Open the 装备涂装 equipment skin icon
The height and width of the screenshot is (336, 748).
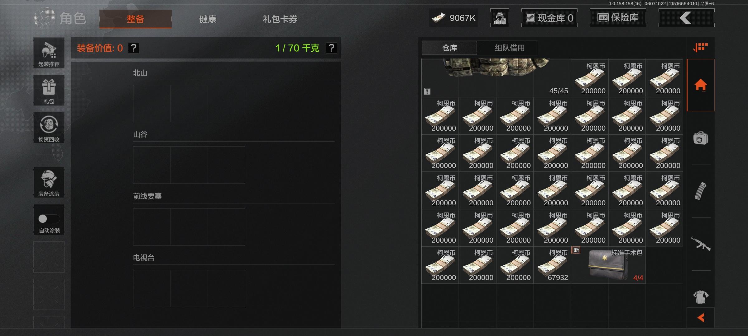[x=49, y=182]
